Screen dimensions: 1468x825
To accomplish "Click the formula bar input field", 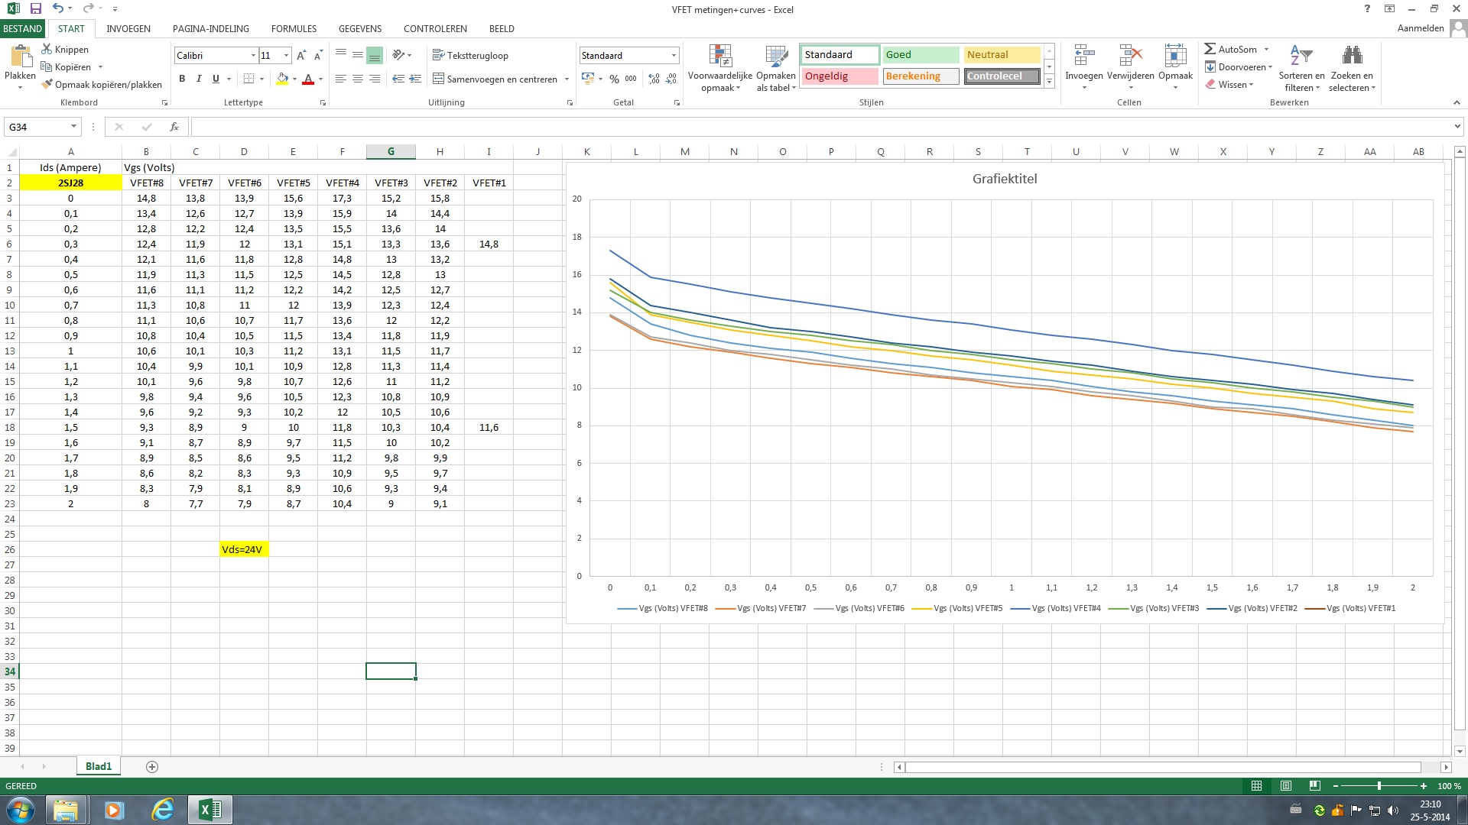I will [x=820, y=127].
